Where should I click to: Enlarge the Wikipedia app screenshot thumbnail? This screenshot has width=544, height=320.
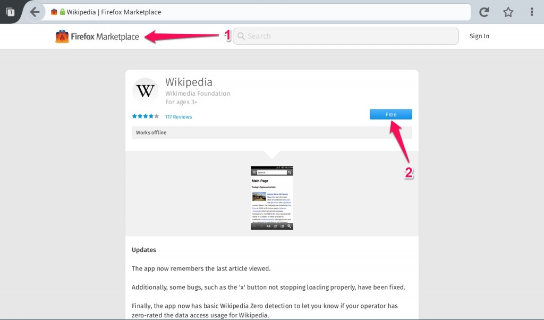pos(271,198)
